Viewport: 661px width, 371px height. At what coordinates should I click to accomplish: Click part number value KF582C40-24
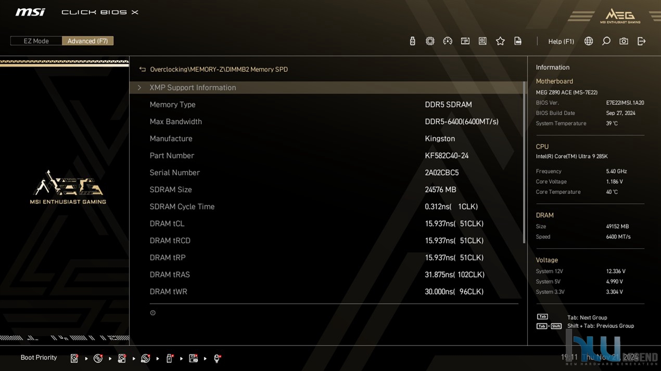coord(447,155)
